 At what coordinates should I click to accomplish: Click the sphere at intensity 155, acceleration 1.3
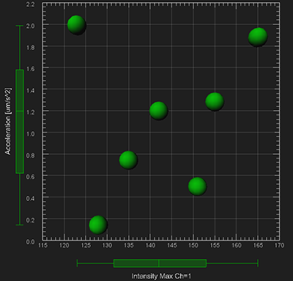tap(215, 101)
